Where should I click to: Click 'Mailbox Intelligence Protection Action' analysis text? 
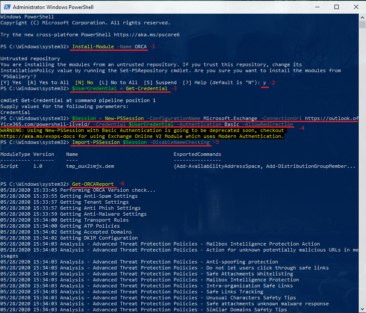263,244
